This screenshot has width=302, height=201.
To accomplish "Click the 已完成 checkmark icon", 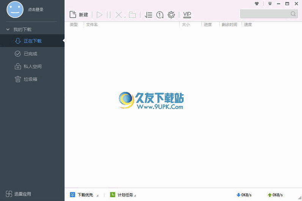I will coord(18,54).
